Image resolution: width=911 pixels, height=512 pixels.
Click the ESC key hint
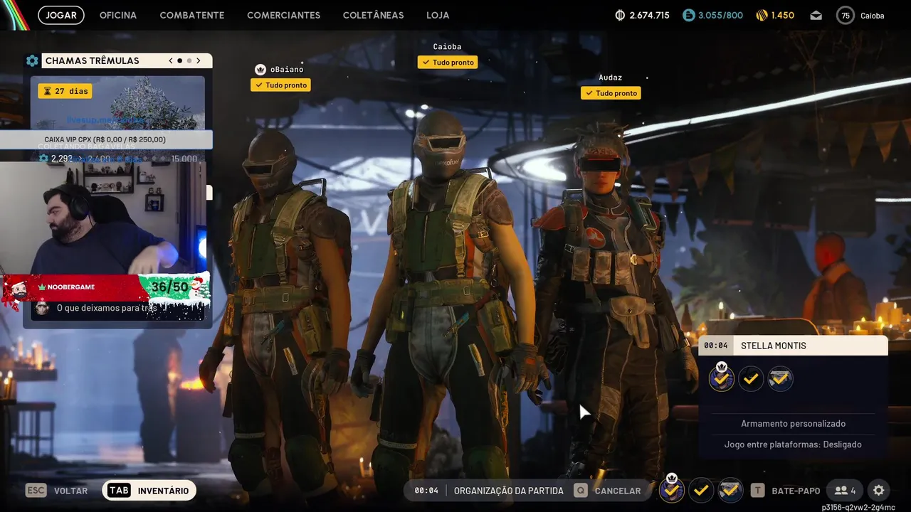coord(36,491)
